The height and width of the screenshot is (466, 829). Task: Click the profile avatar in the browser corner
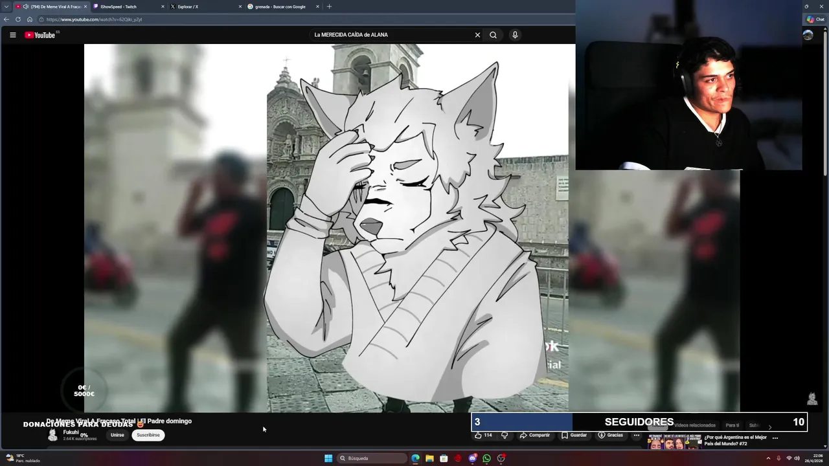click(808, 35)
